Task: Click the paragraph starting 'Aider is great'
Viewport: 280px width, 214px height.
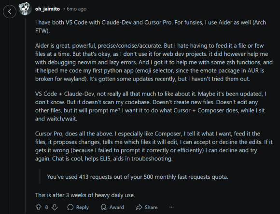Action: [x=154, y=62]
